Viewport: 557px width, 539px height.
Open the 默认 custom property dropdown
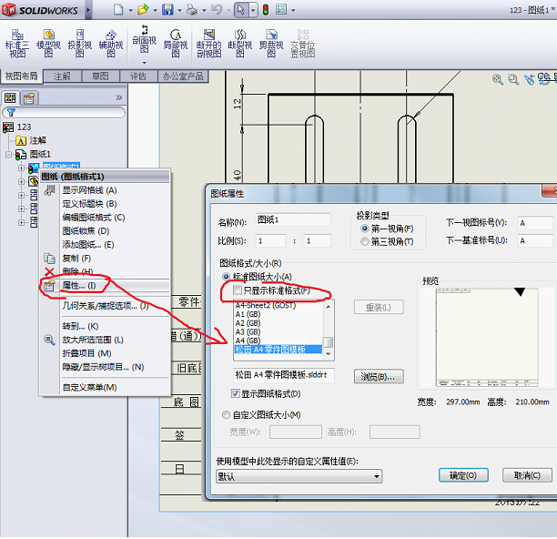[299, 476]
